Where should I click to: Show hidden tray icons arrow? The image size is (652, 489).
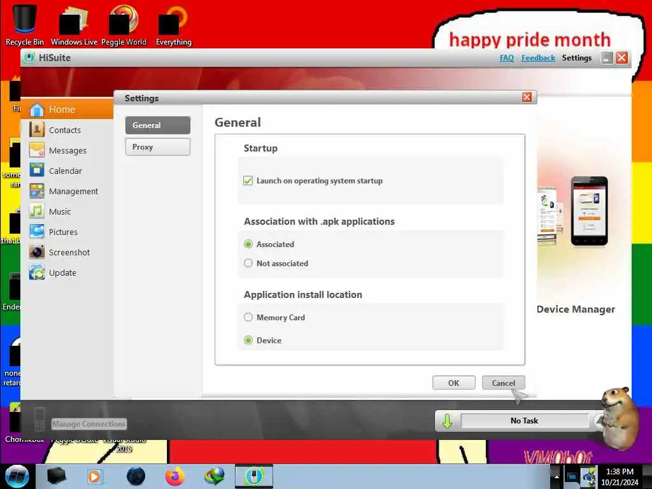pyautogui.click(x=556, y=477)
